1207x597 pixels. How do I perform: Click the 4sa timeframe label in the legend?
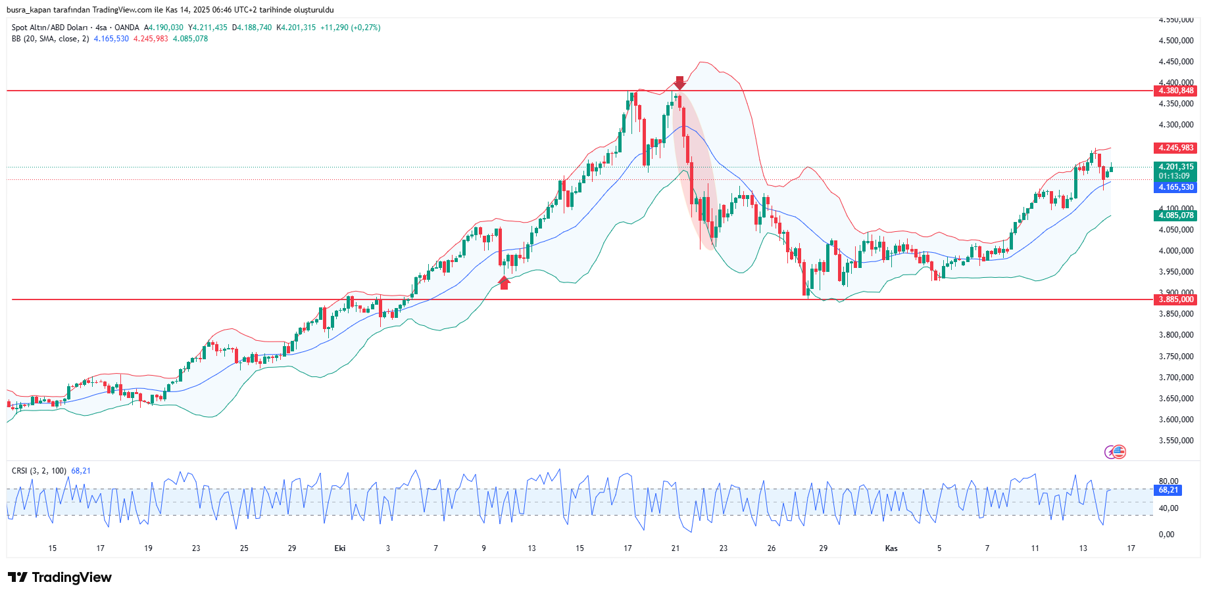(101, 28)
